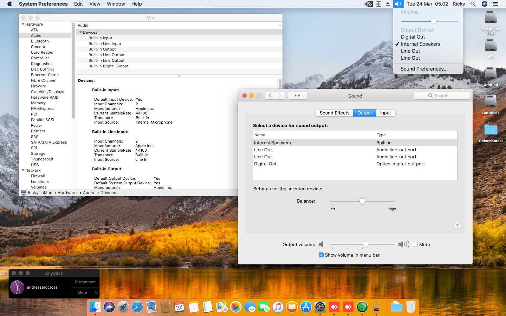The image size is (506, 316).
Task: Select Graphics/Displays in the sidebar
Action: click(x=47, y=92)
